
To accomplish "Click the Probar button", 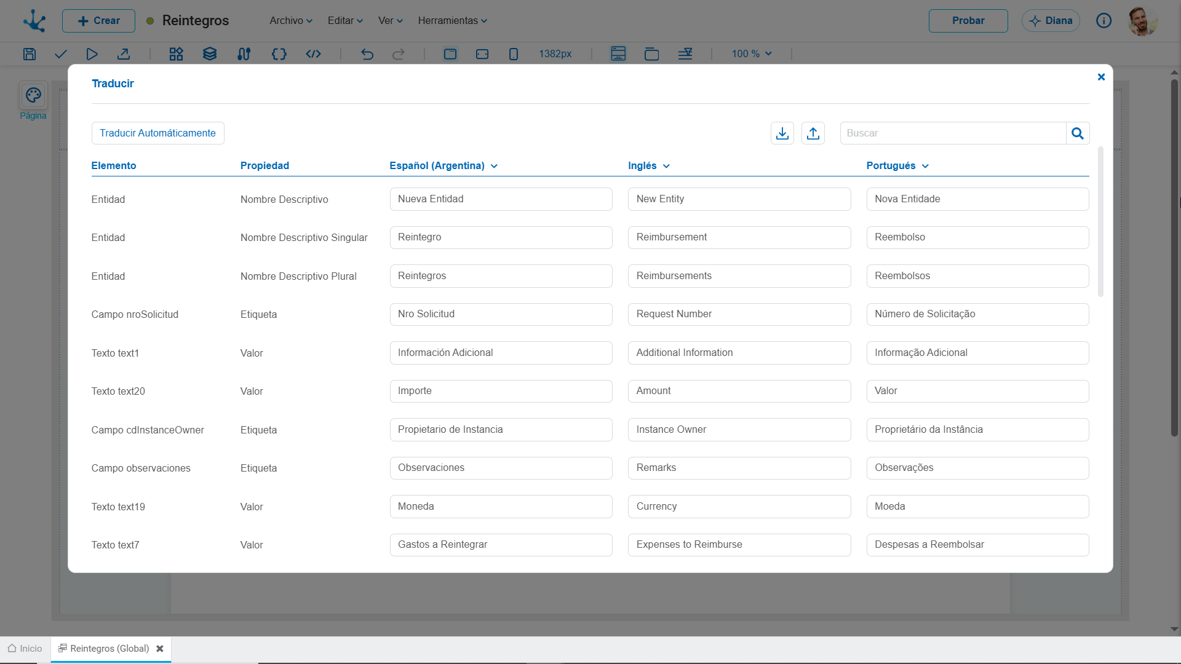I will pyautogui.click(x=968, y=21).
